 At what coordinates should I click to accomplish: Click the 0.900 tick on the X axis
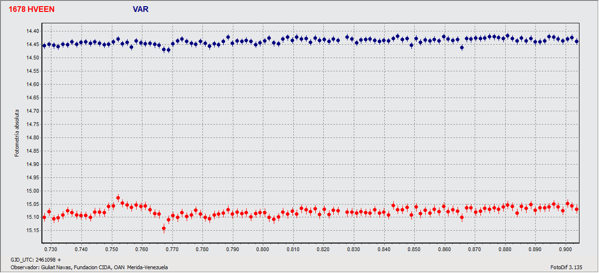click(566, 249)
